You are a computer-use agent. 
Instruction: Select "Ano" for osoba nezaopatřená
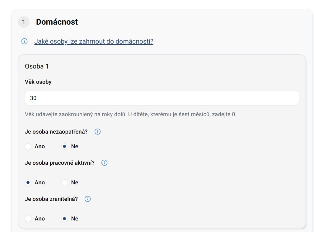tap(28, 146)
